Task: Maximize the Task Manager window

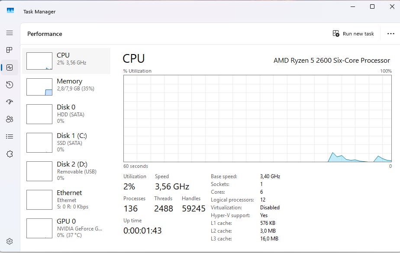Action: pos(372,6)
